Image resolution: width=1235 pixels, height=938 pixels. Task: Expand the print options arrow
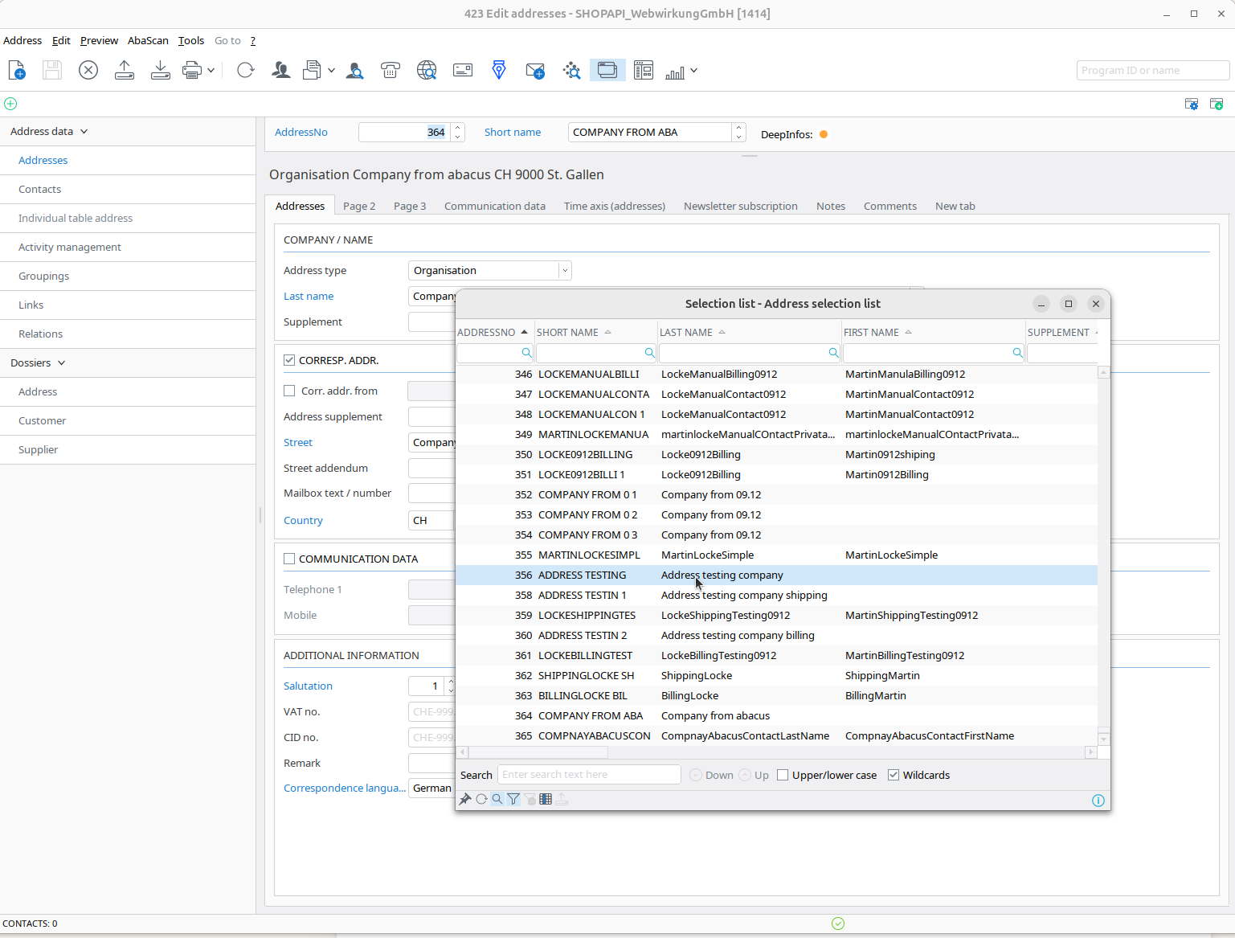(x=211, y=71)
